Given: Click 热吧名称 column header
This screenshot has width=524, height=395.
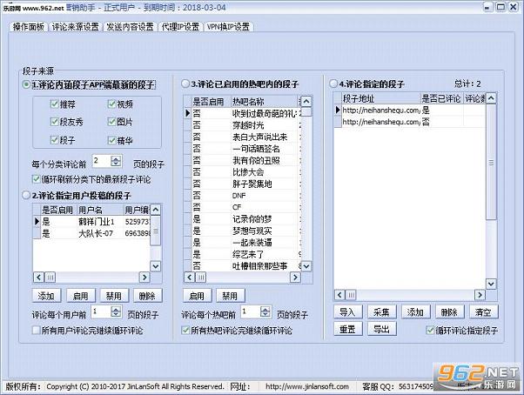Looking at the screenshot, I should (264, 102).
